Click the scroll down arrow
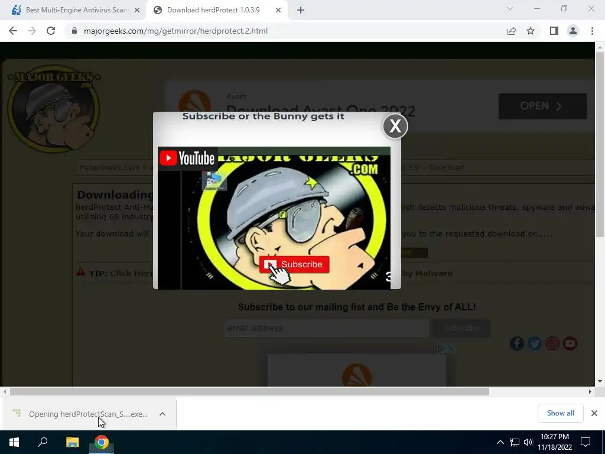The height and width of the screenshot is (454, 605). (x=600, y=381)
